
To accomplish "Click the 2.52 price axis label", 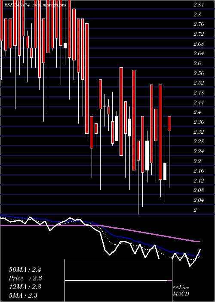I will [x=199, y=83].
